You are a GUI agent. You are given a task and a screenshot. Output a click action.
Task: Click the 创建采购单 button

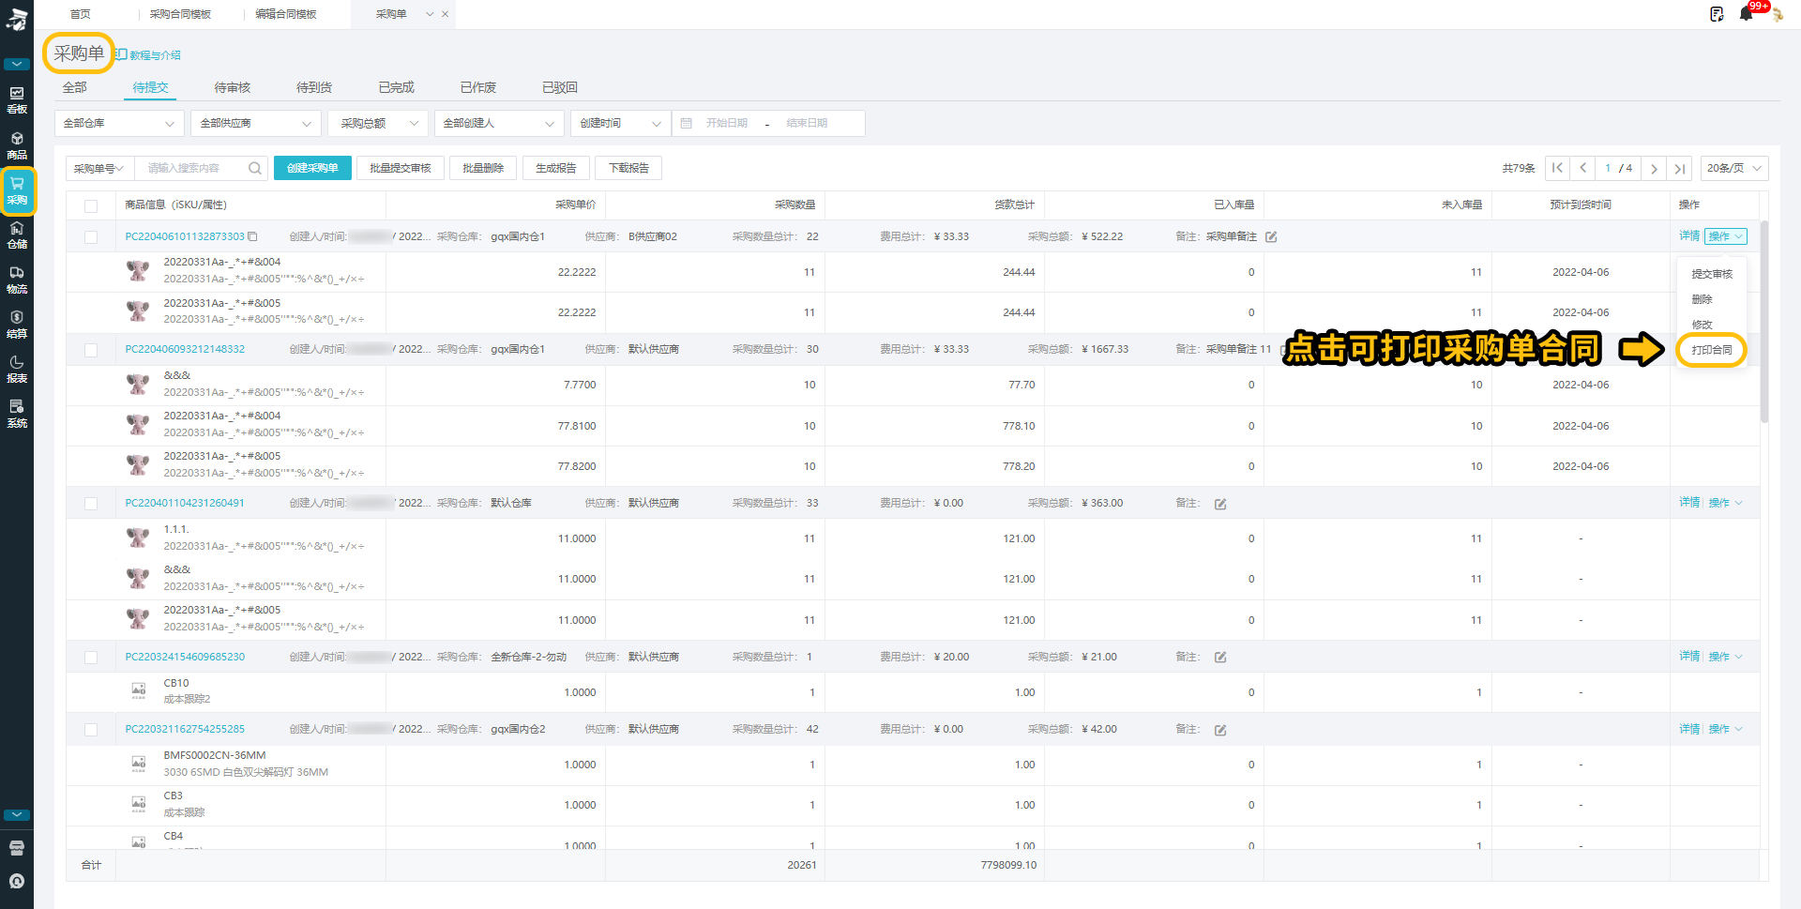coord(312,168)
